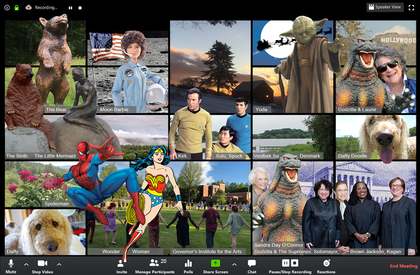
Task: Open the meeting information icon
Action: coord(7,7)
